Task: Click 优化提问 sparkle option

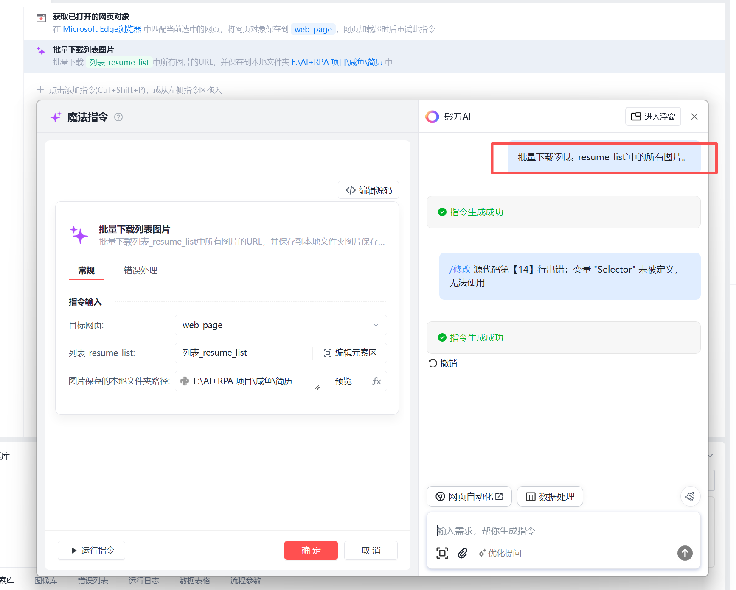Action: 500,553
